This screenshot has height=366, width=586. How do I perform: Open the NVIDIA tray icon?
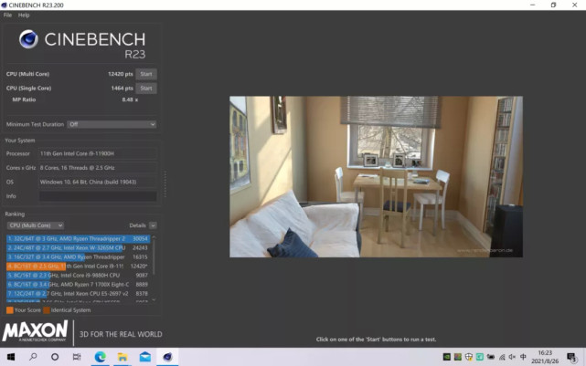pos(447,357)
